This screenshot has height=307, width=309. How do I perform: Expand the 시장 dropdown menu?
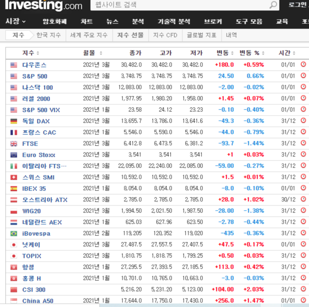coord(15,21)
